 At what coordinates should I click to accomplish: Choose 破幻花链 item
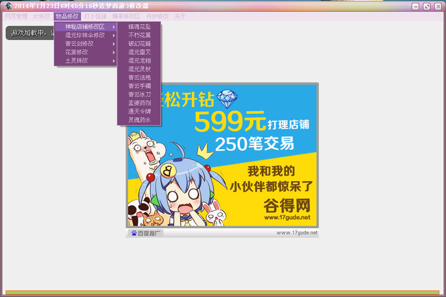pos(139,44)
